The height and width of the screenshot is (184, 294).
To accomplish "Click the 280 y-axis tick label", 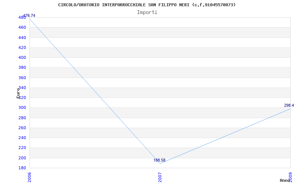I will pos(22,118).
